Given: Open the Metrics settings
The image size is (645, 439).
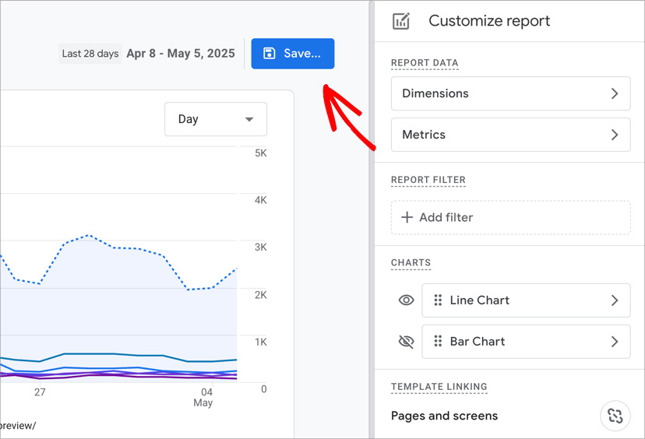Looking at the screenshot, I should (x=510, y=135).
